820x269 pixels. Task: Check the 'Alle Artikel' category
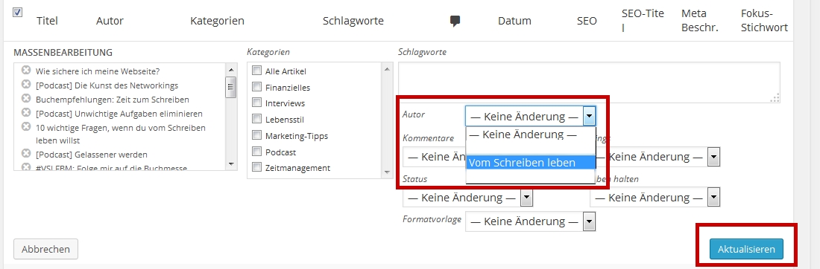pyautogui.click(x=256, y=71)
